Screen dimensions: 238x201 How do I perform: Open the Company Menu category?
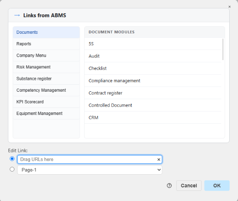click(46, 55)
